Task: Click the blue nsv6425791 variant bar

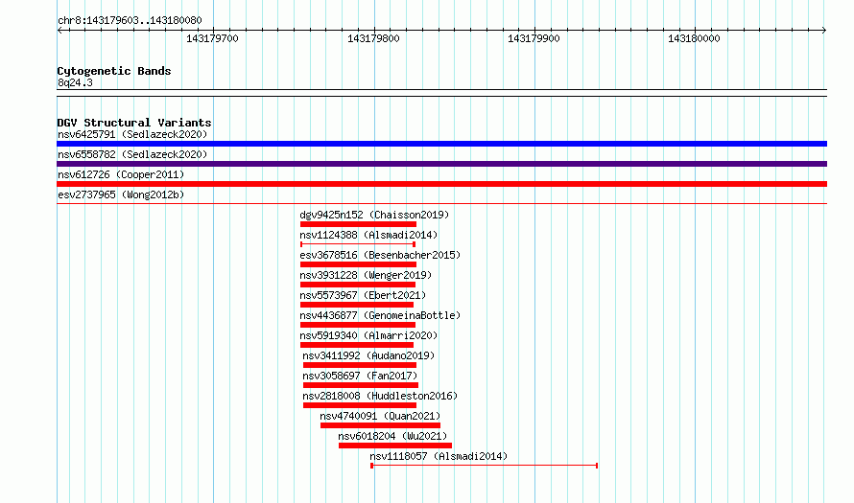Action: click(441, 144)
